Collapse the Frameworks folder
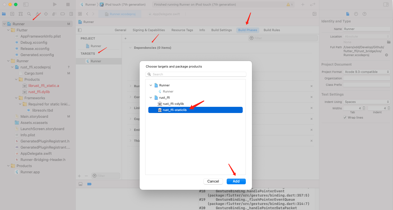This screenshot has height=210, width=393. pos(16,98)
